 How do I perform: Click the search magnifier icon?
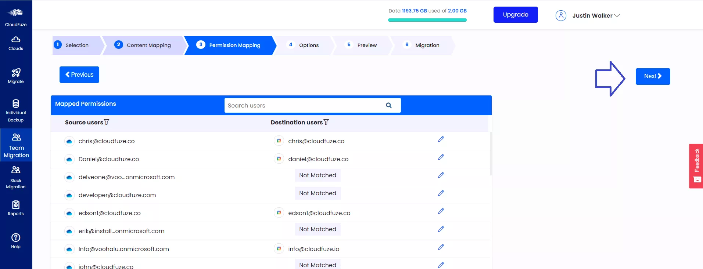click(x=388, y=105)
